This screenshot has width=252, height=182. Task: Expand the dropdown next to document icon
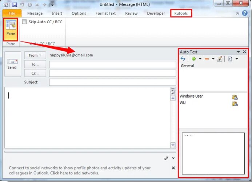pos(237,59)
